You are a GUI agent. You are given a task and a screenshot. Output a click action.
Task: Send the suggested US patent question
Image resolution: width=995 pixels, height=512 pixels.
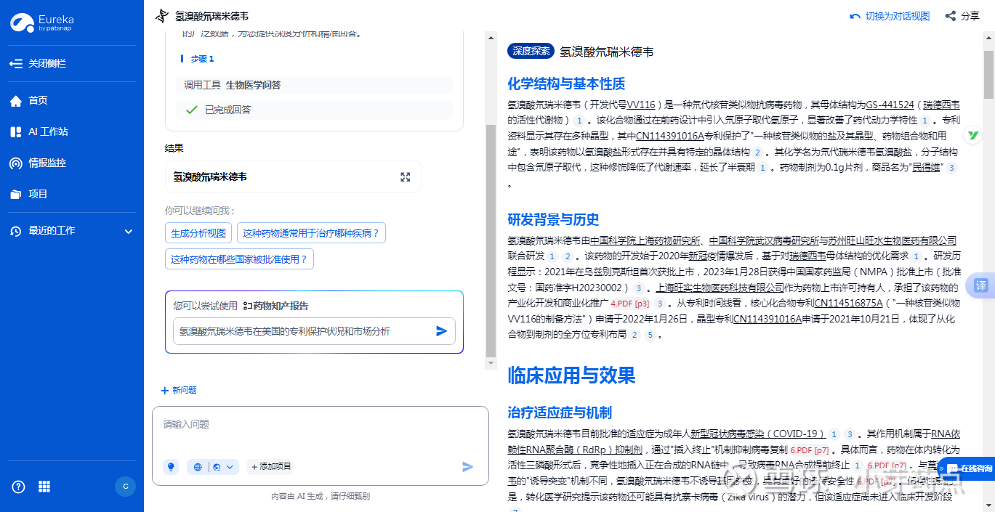[x=441, y=331]
